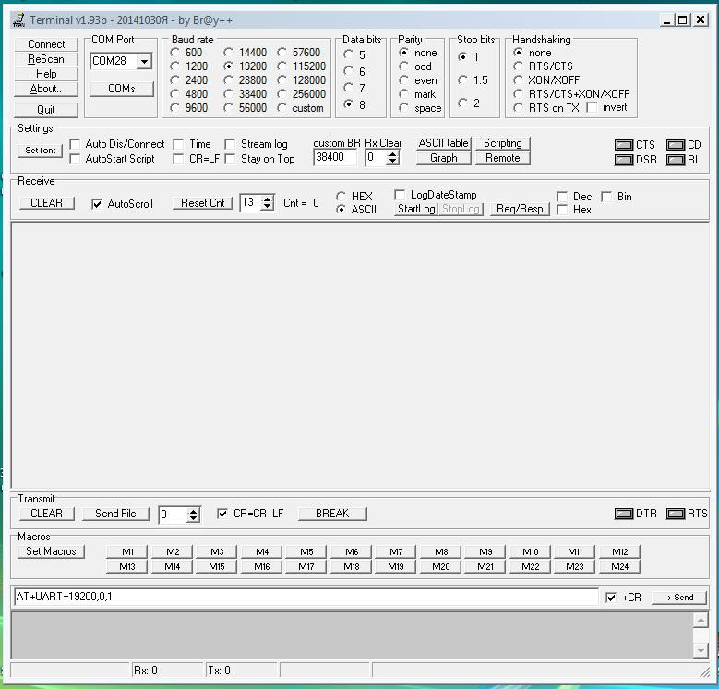The height and width of the screenshot is (689, 719).
Task: Run macro M1
Action: (127, 551)
